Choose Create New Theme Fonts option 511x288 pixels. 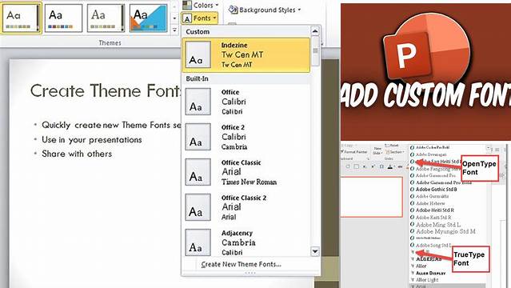click(242, 264)
